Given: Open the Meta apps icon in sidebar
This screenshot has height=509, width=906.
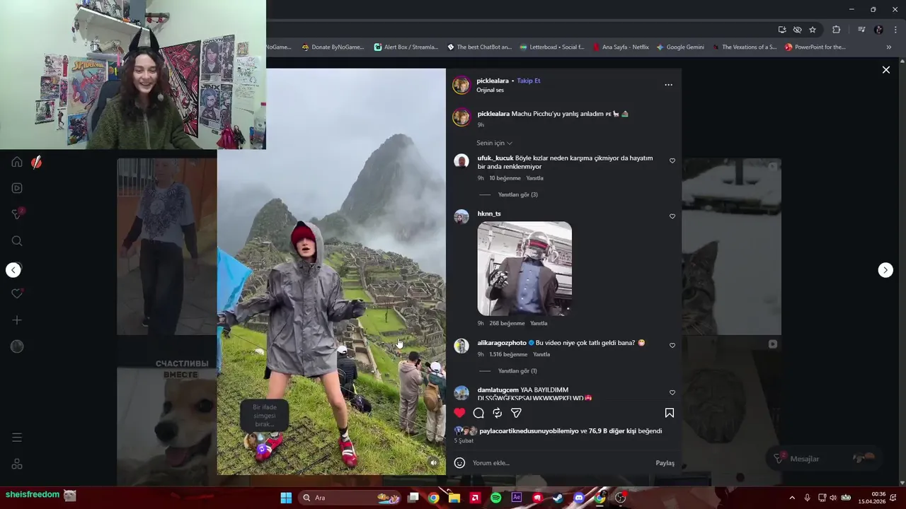Looking at the screenshot, I should click(x=17, y=464).
